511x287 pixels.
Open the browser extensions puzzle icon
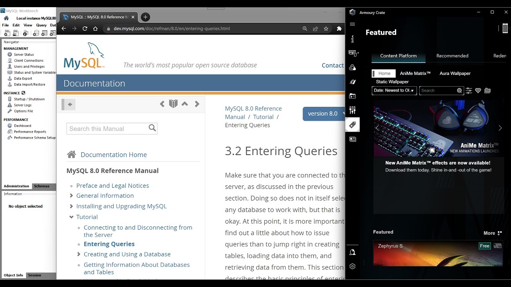[x=339, y=29]
